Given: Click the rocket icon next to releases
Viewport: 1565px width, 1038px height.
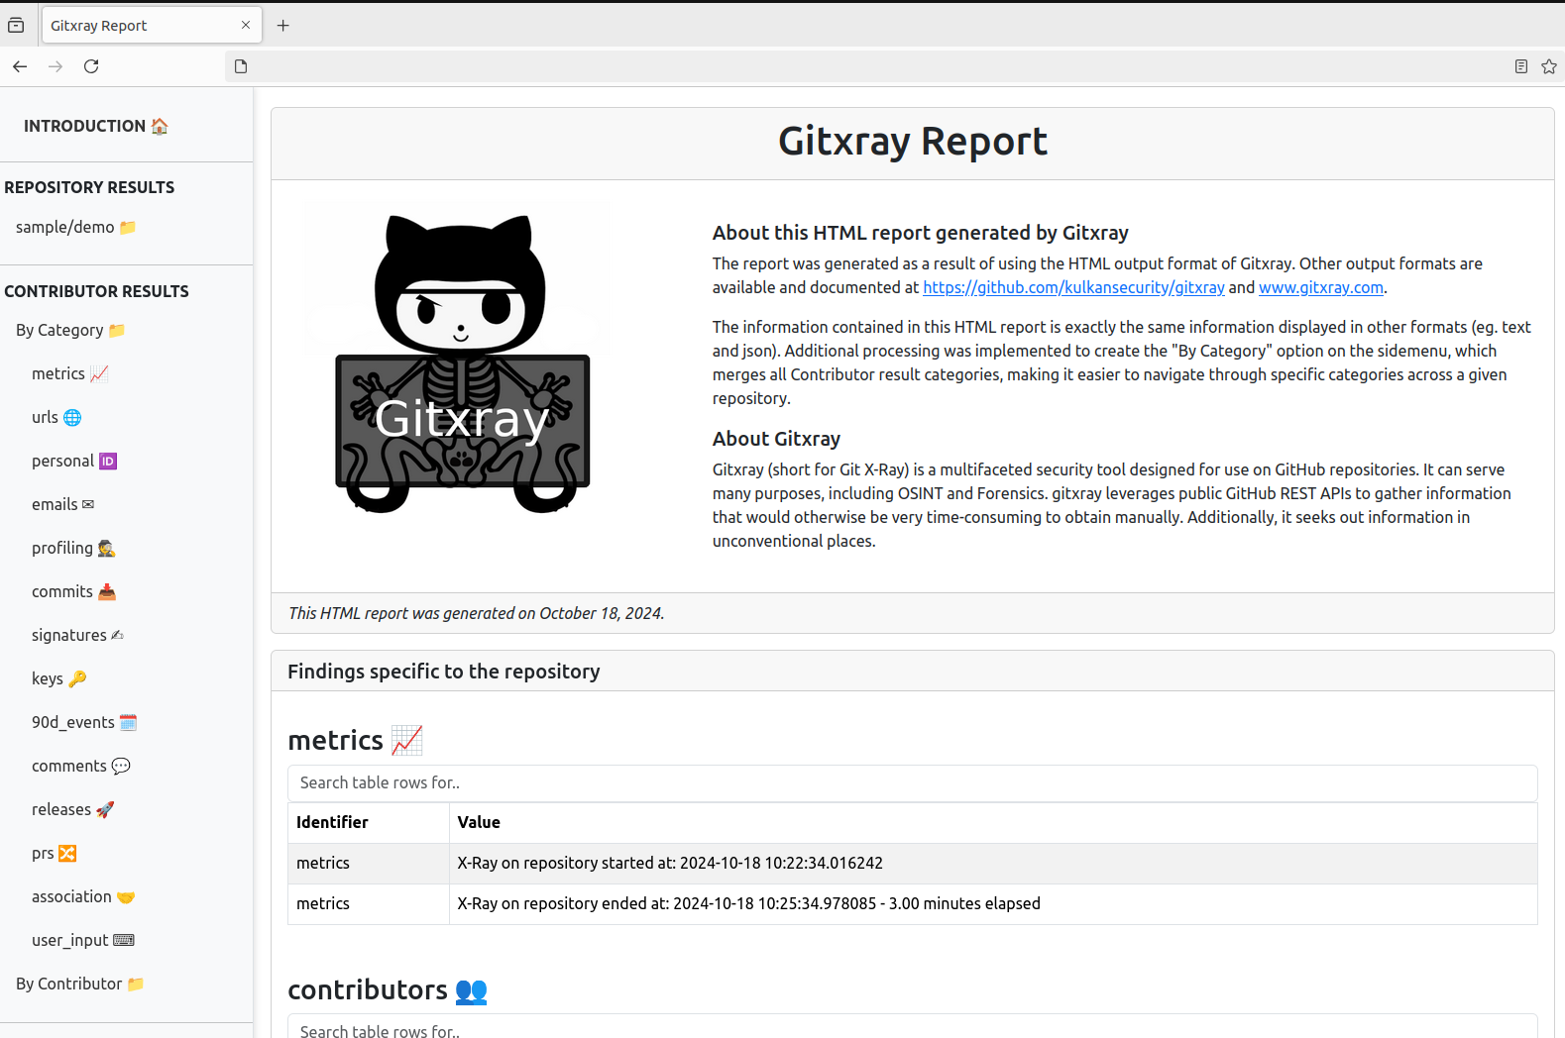Looking at the screenshot, I should (105, 809).
